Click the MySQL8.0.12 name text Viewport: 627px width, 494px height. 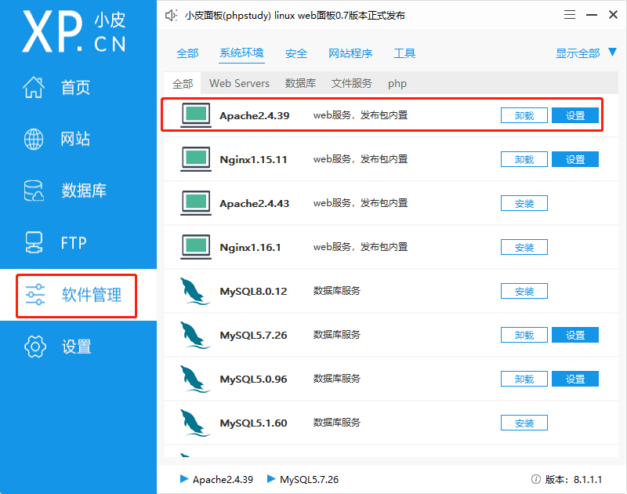coord(253,291)
